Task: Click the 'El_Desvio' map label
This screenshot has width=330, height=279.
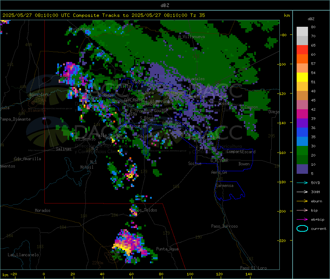Action: click(85, 139)
